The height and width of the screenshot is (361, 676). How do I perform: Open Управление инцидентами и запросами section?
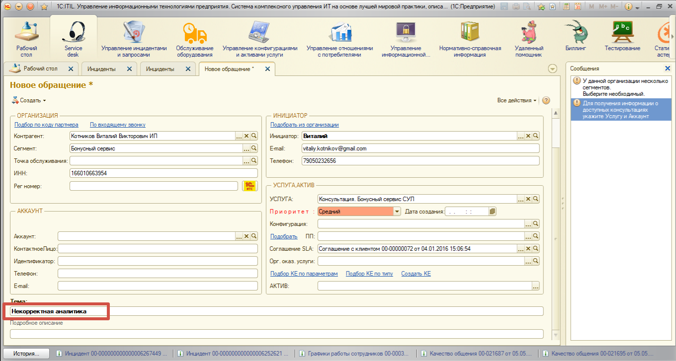pyautogui.click(x=134, y=38)
